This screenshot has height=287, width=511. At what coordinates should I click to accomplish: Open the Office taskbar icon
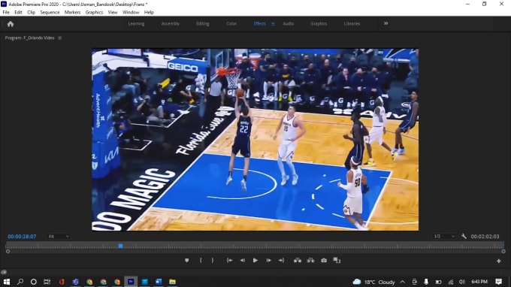tap(62, 282)
